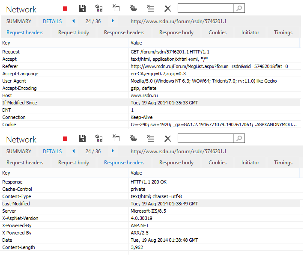Click clear cache icon in the bottom panel

click(116, 138)
